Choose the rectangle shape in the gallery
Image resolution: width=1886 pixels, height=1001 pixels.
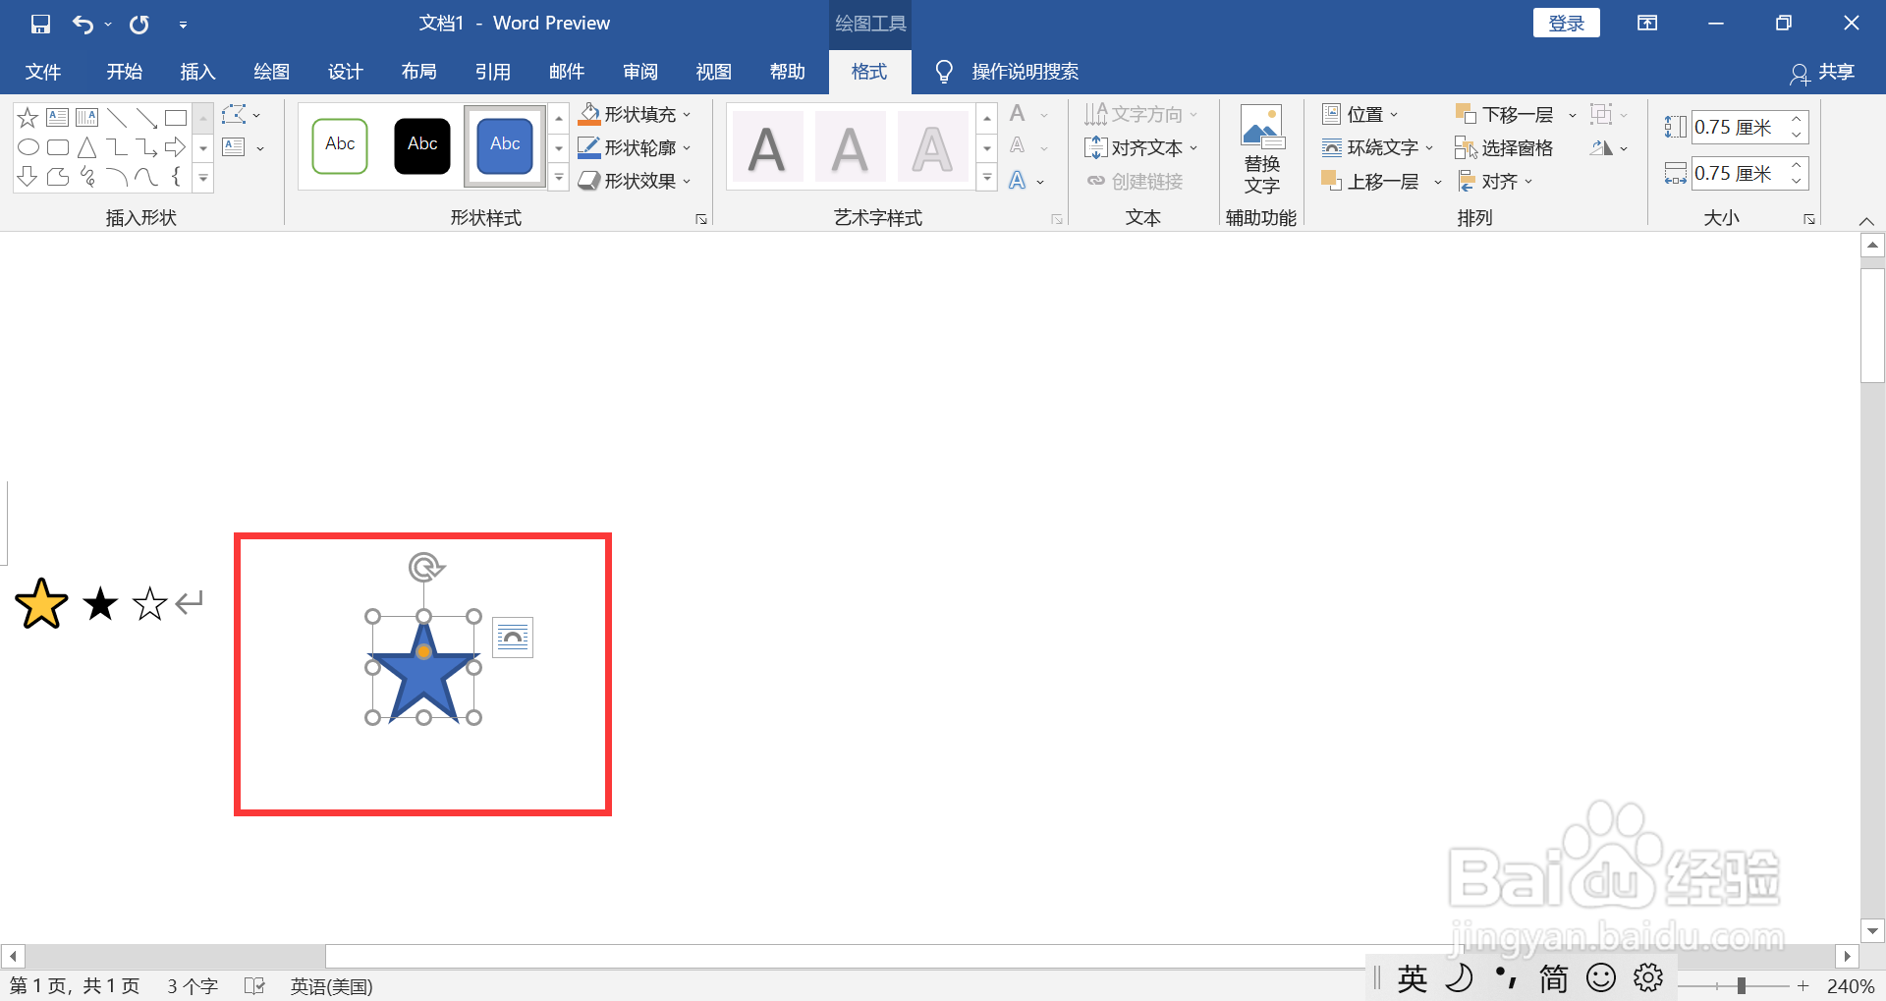point(176,118)
